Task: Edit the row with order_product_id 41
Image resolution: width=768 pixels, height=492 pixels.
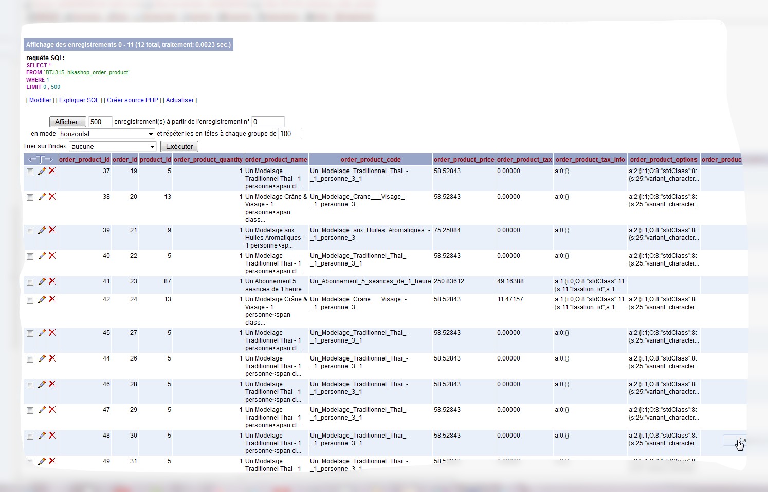Action: 42,281
